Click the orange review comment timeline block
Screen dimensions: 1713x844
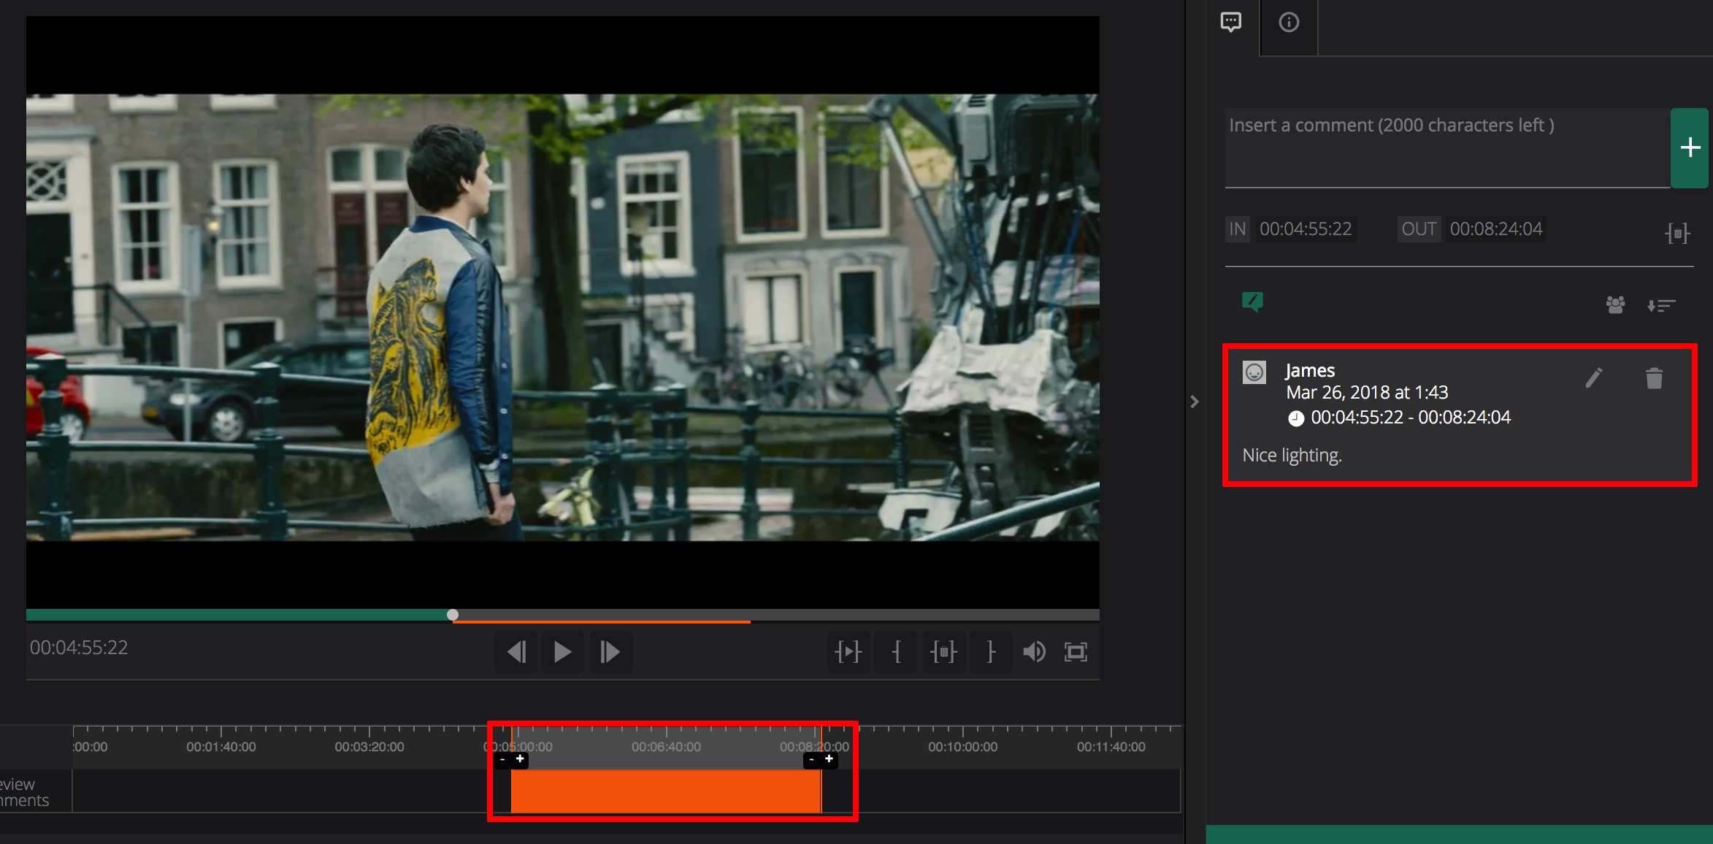coord(664,791)
